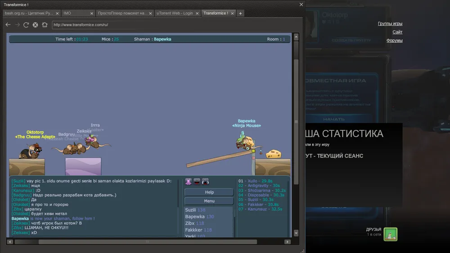Close the ПростоПлеер tab
Image resolution: width=450 pixels, height=253 pixels.
click(x=150, y=13)
